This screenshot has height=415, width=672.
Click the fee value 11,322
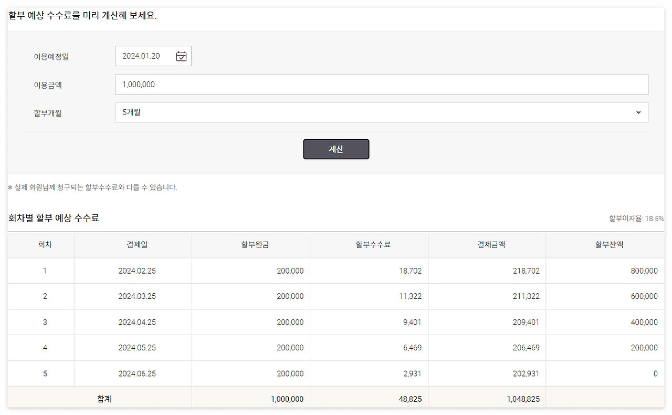[410, 296]
